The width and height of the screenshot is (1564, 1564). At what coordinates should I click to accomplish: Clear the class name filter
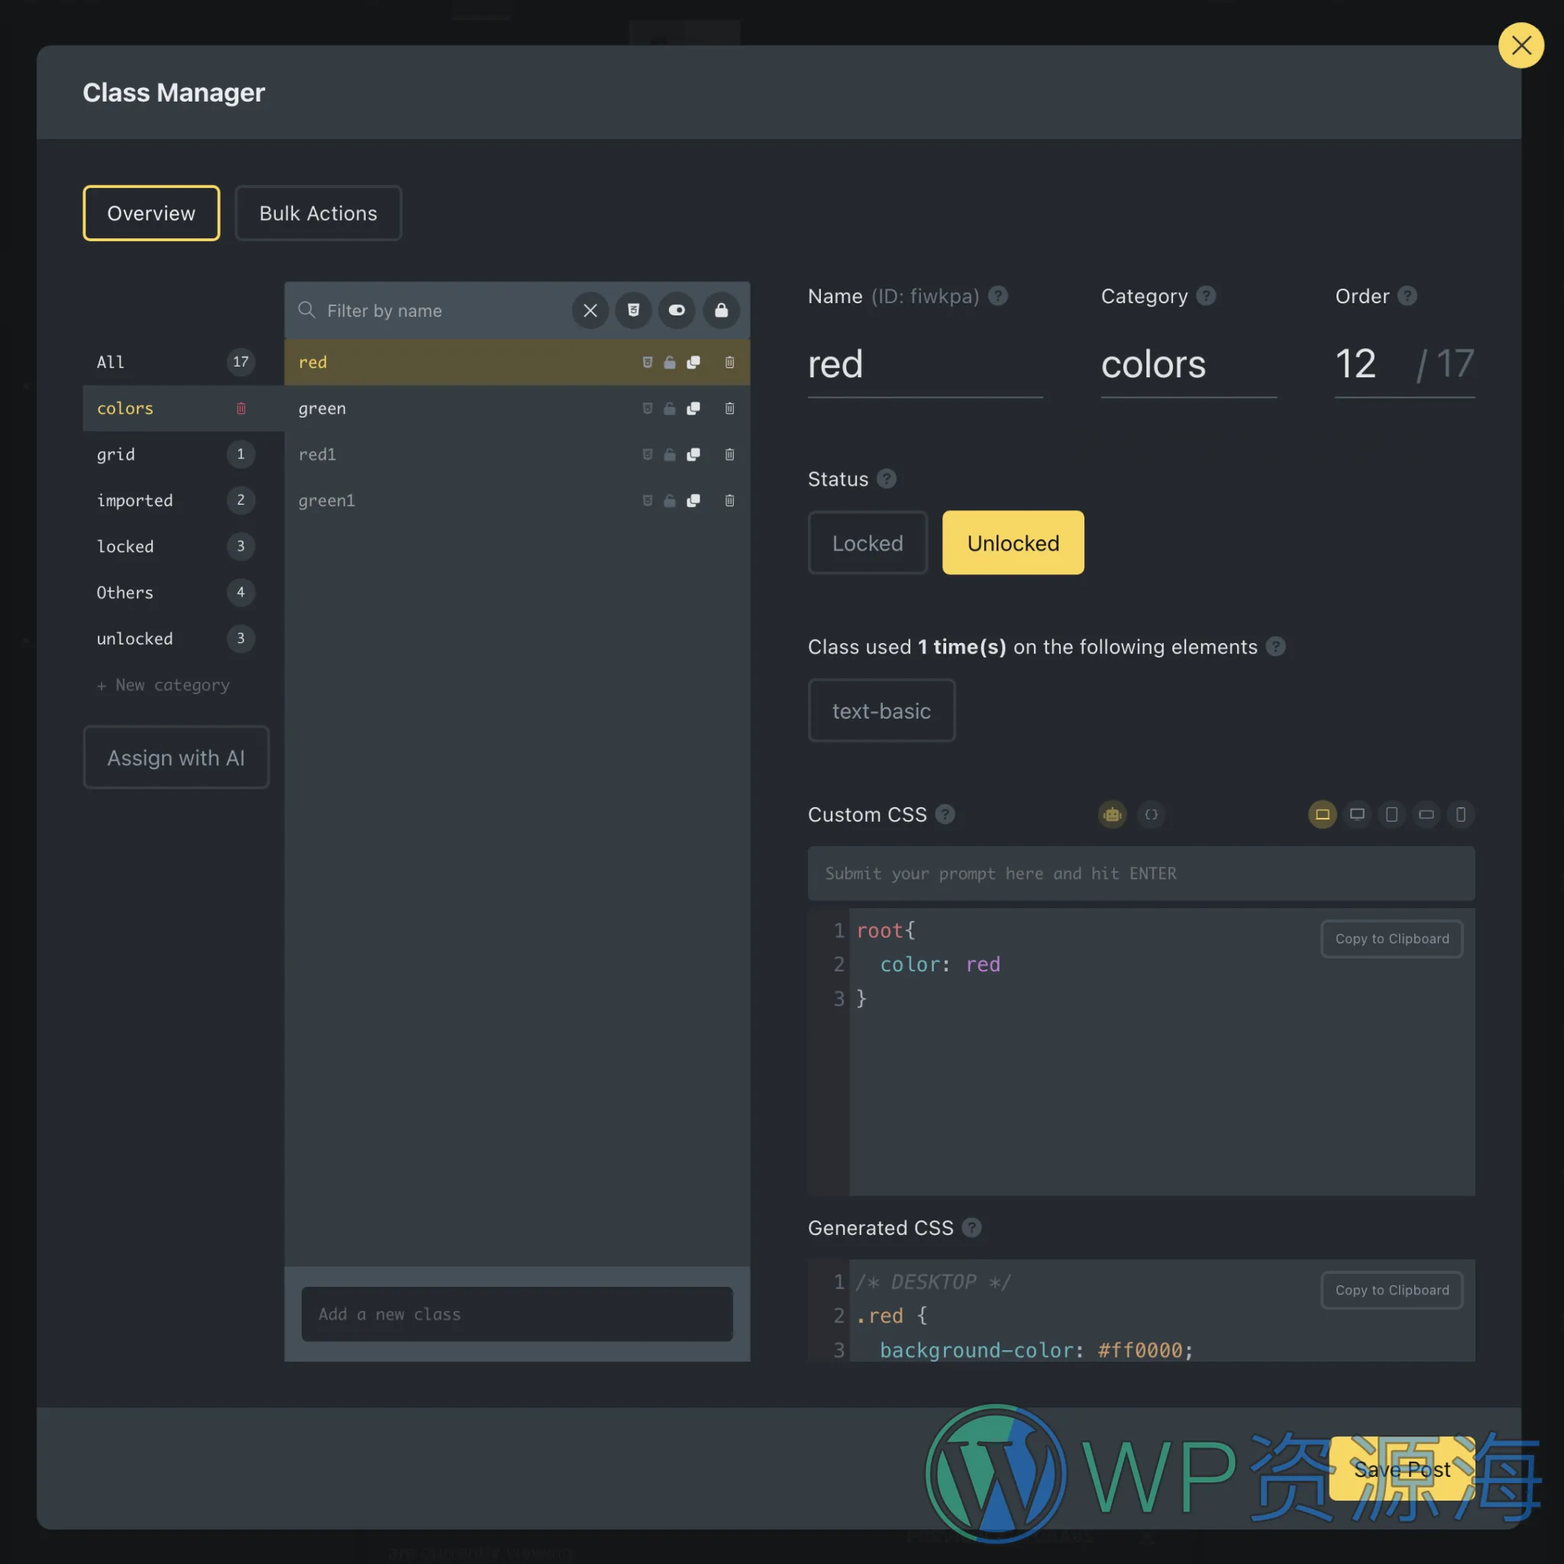point(590,310)
